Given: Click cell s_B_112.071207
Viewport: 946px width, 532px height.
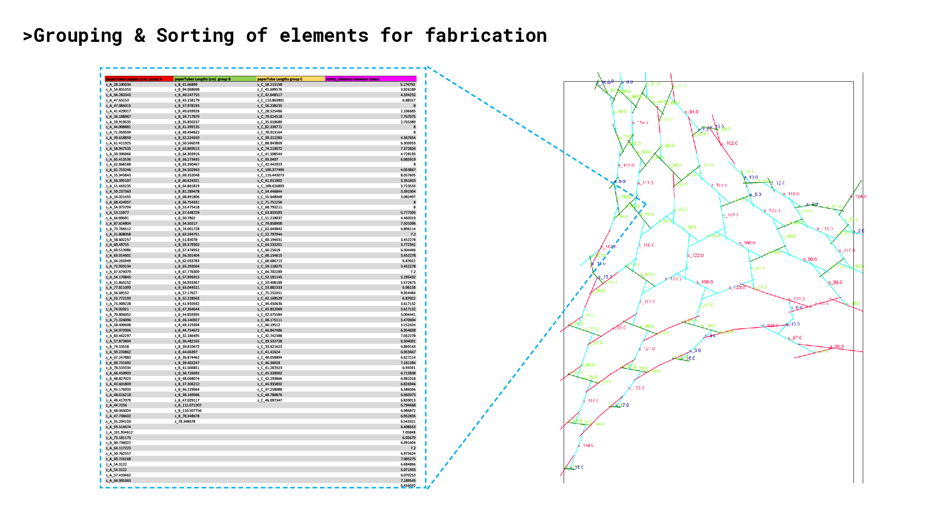Looking at the screenshot, I should pyautogui.click(x=188, y=405).
